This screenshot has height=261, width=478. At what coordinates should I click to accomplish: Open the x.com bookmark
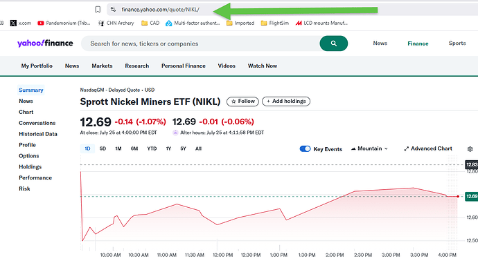click(x=21, y=23)
